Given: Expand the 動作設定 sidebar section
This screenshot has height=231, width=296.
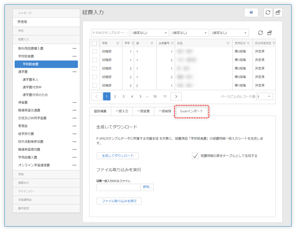Looking at the screenshot, I should 46,208.
